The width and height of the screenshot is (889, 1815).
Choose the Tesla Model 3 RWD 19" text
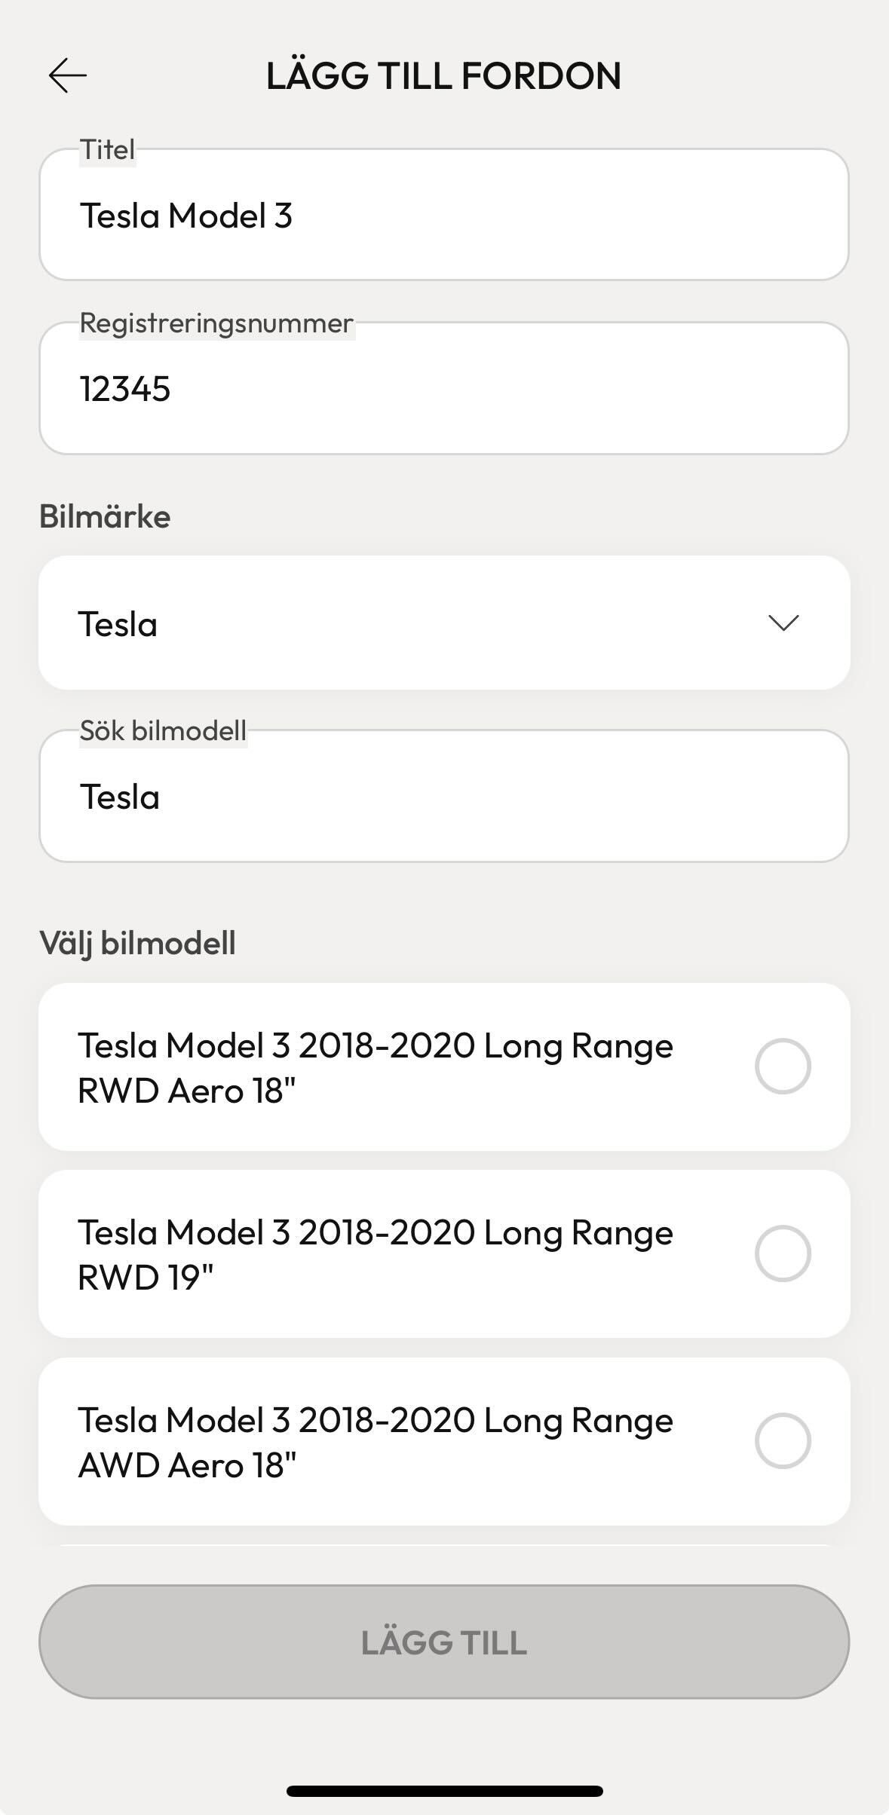[x=376, y=1254]
